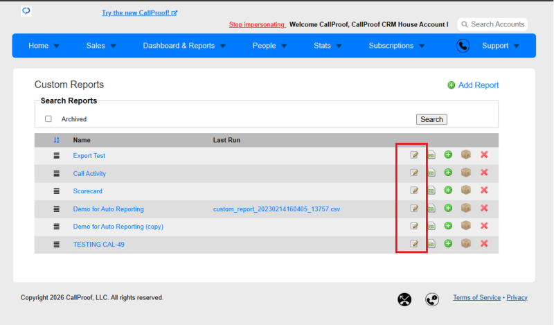Click the Add Report link
This screenshot has width=554, height=325.
473,85
